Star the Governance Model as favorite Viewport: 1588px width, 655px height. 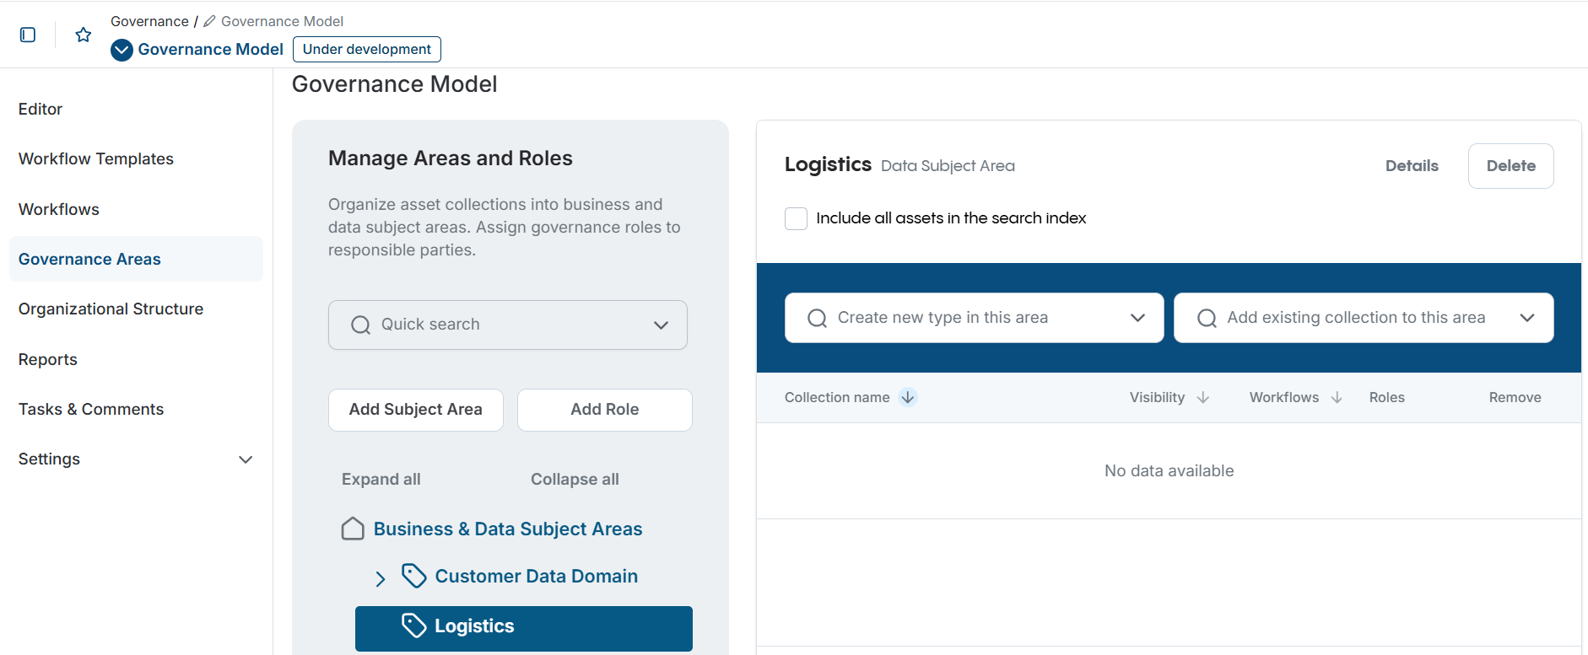[83, 35]
